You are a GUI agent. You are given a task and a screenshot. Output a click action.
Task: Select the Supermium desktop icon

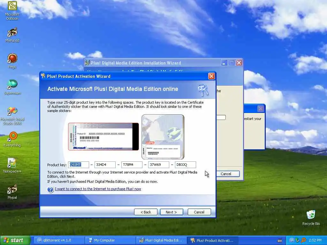click(12, 87)
